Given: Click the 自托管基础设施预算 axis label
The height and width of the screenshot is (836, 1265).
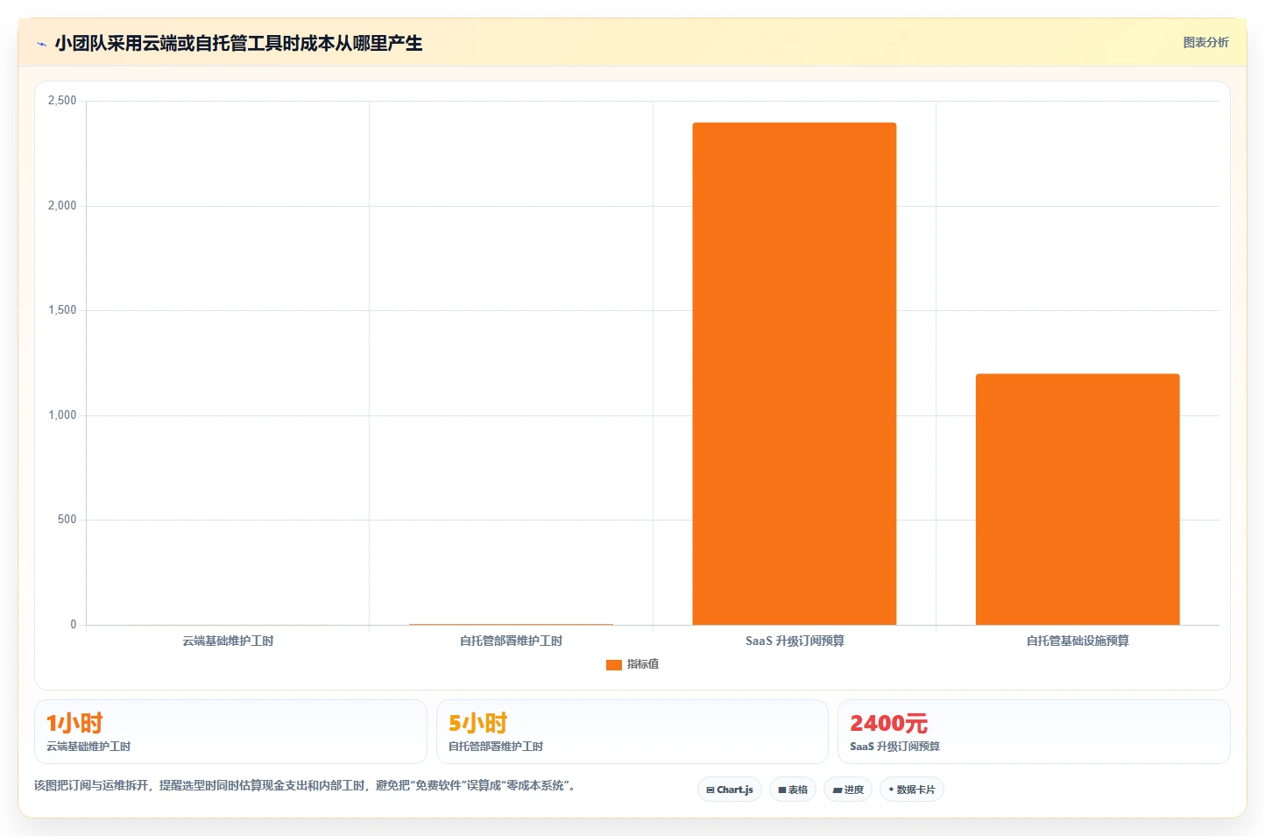Looking at the screenshot, I should pos(1078,641).
